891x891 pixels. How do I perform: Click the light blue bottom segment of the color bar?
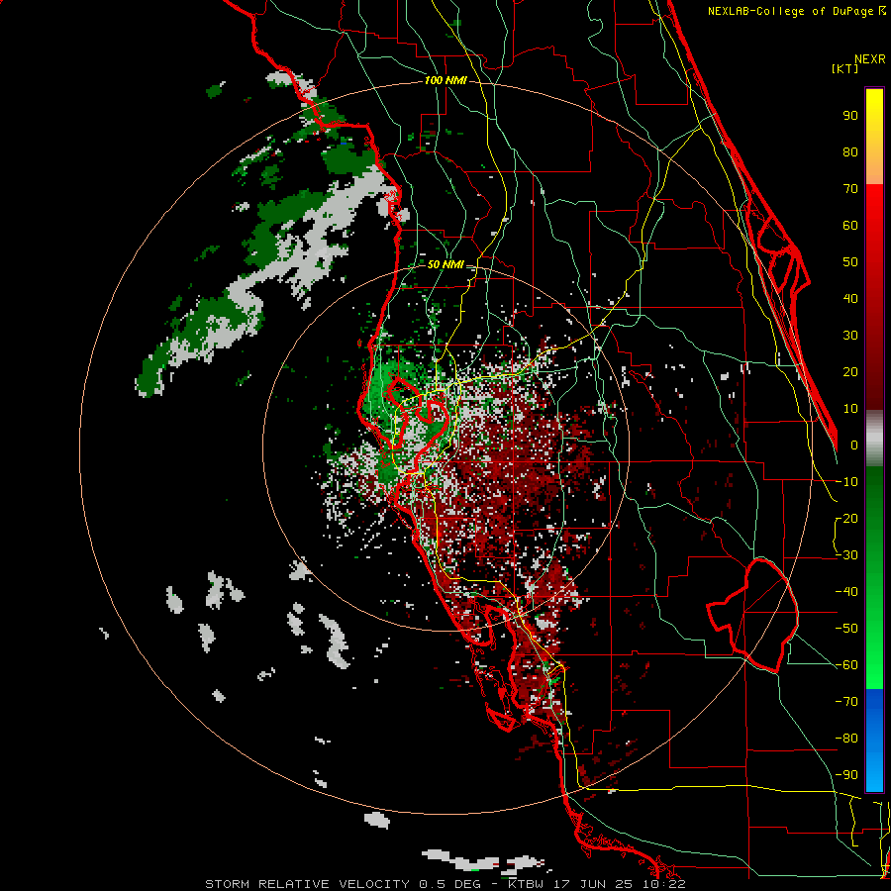(874, 770)
